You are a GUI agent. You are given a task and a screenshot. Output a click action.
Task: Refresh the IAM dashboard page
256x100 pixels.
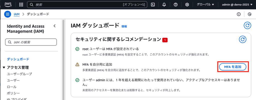247,25
